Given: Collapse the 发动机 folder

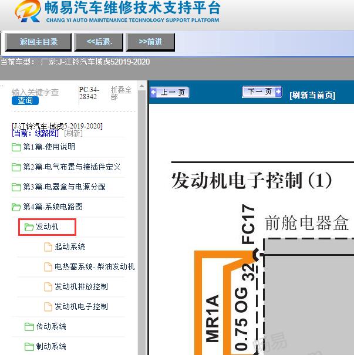Looking at the screenshot, I should pyautogui.click(x=47, y=226).
